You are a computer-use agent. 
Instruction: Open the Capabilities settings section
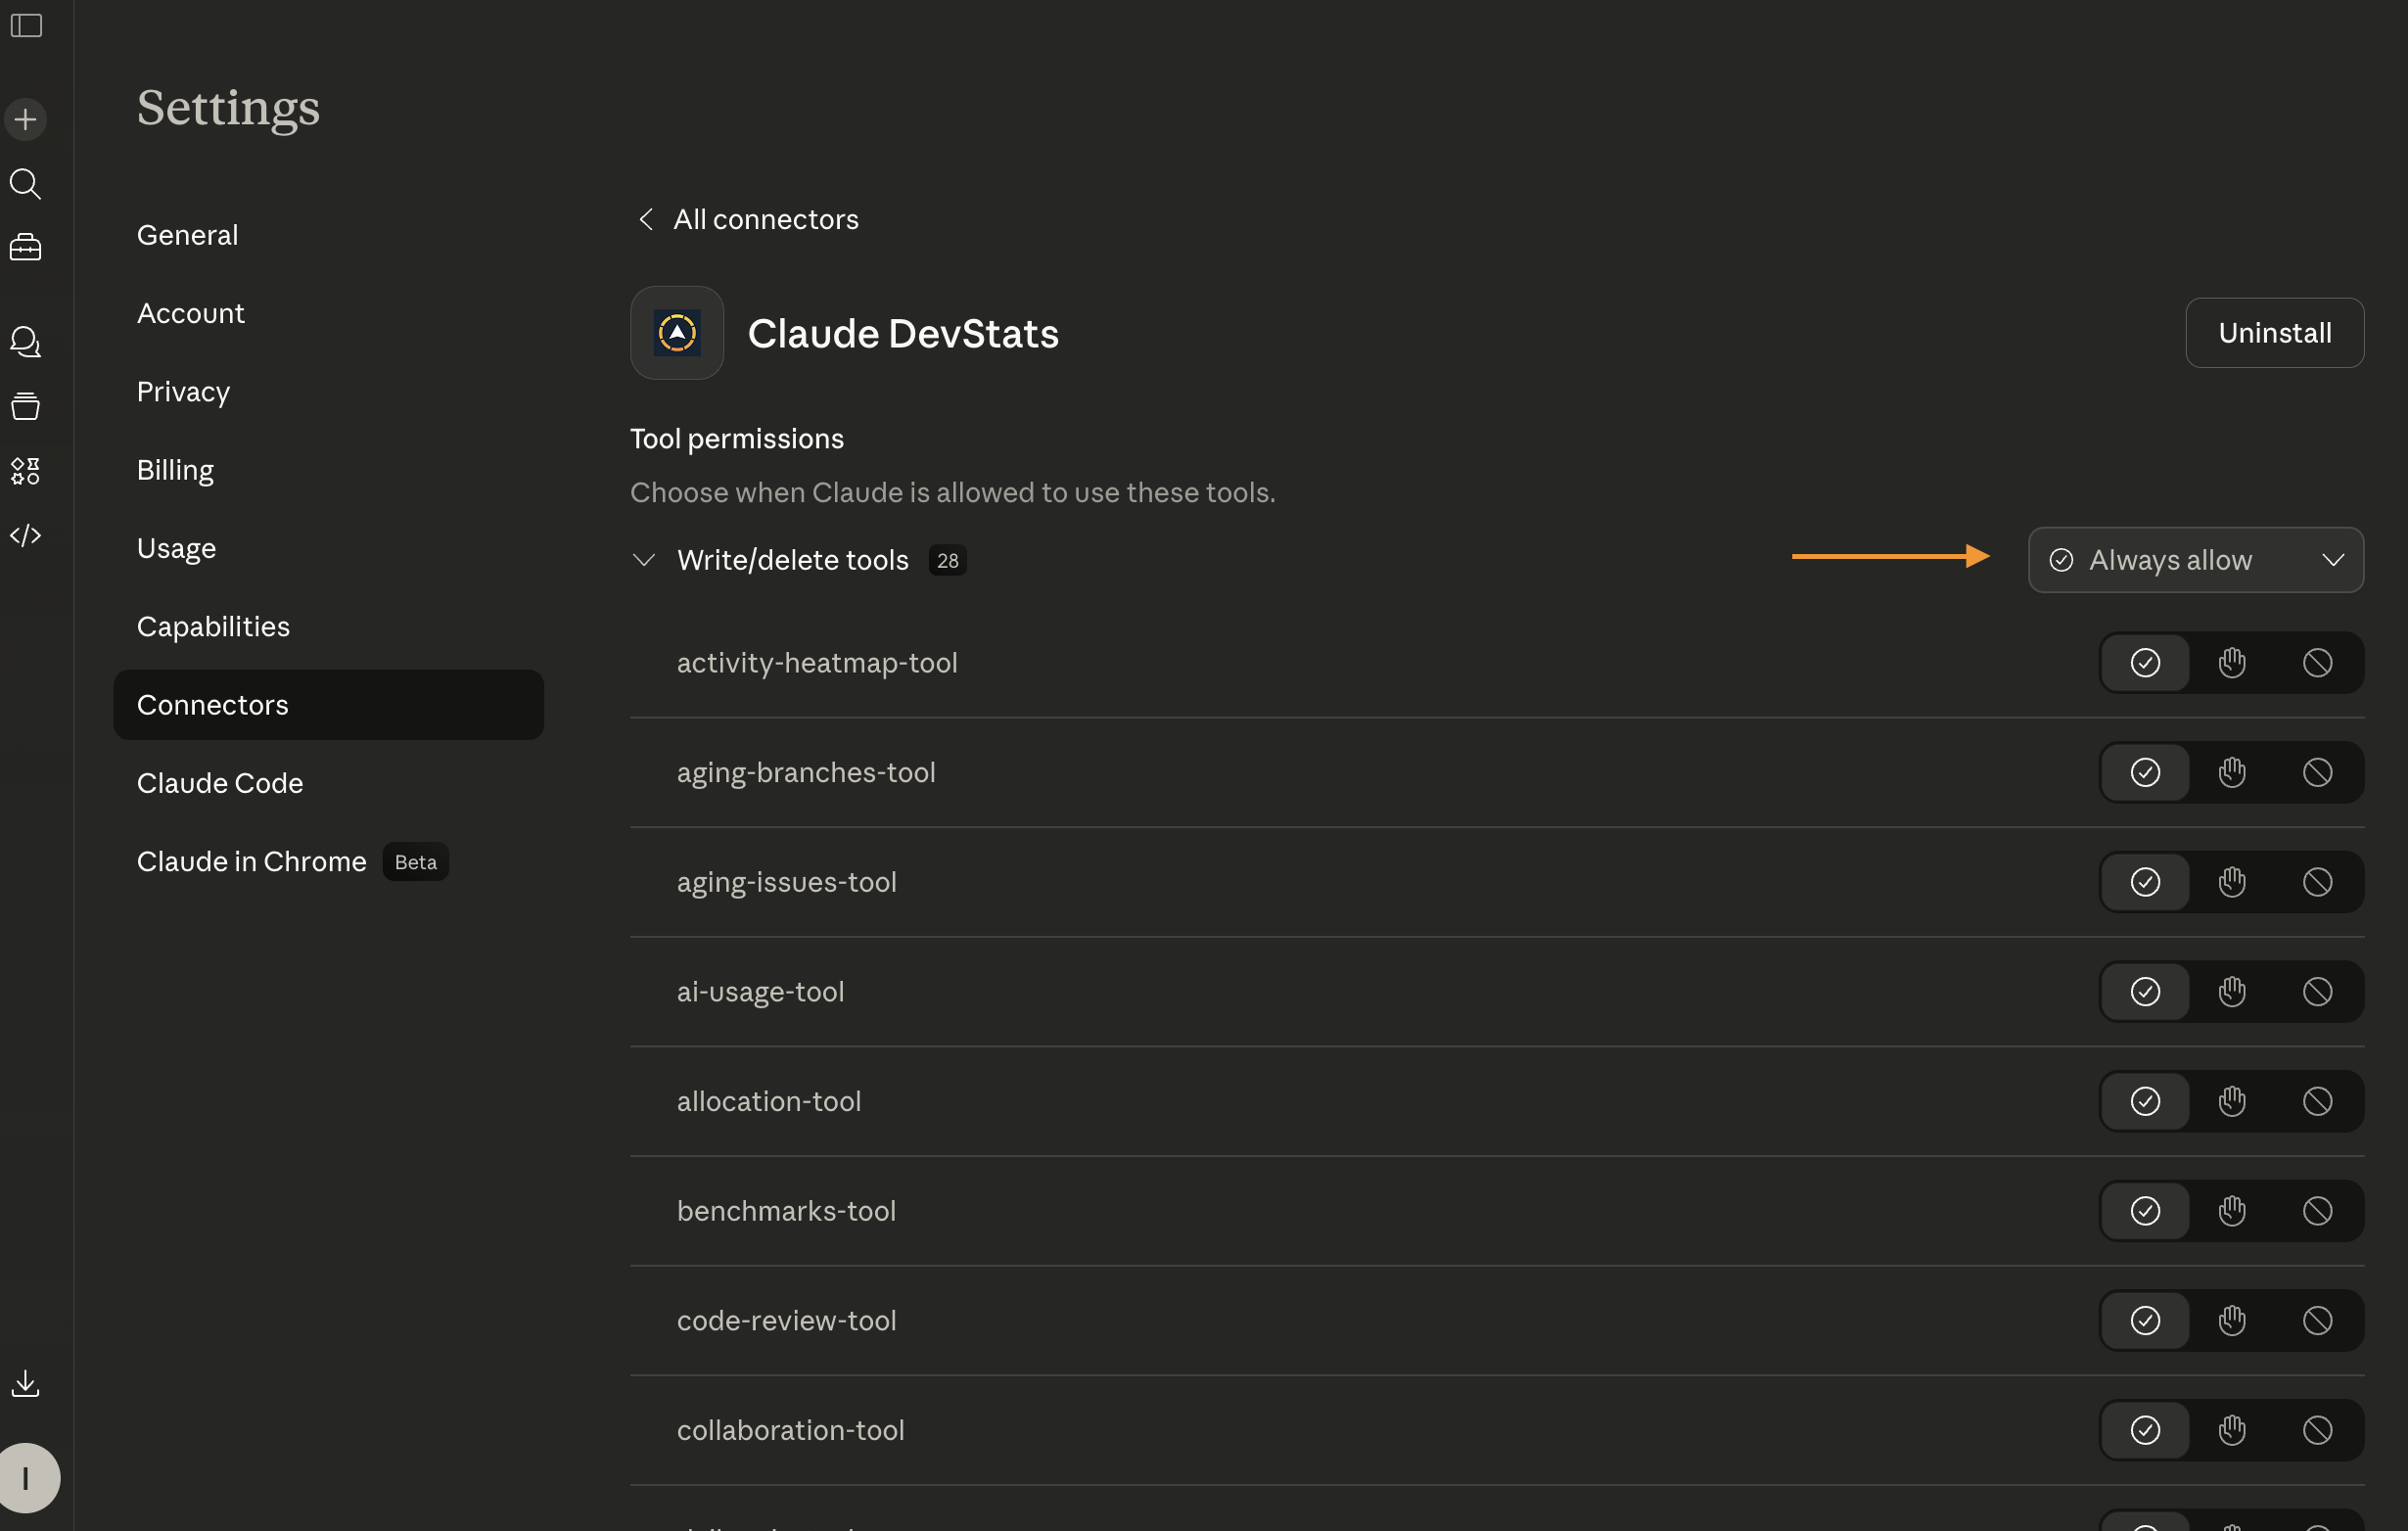213,627
